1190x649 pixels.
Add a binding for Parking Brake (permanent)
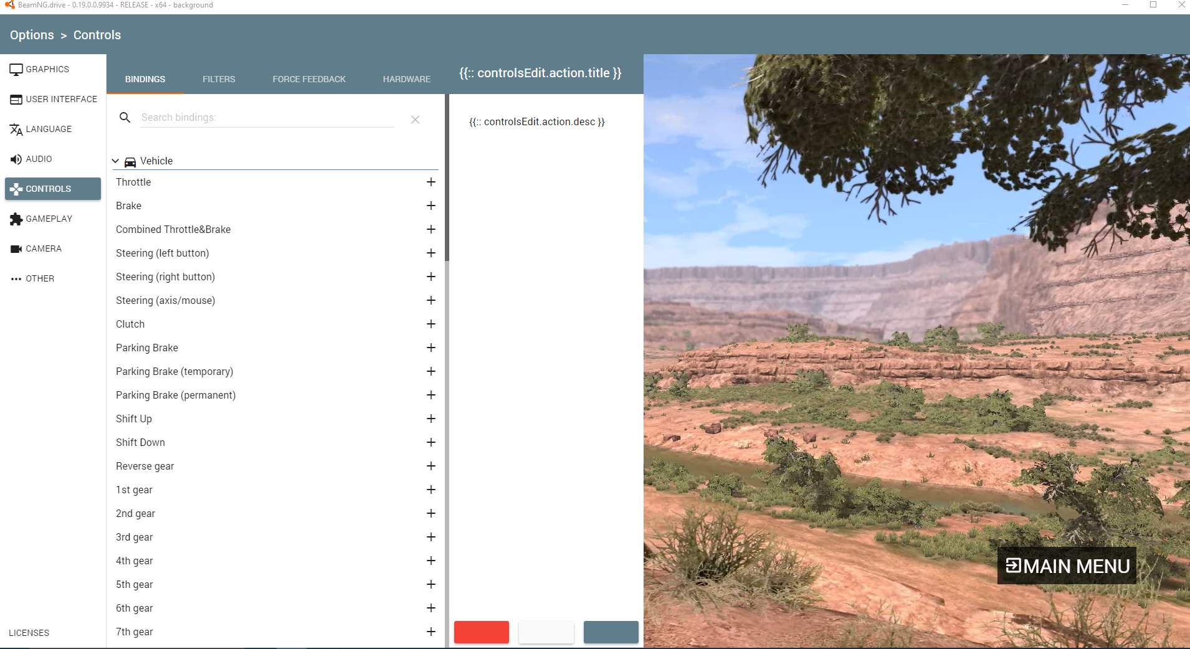click(431, 395)
